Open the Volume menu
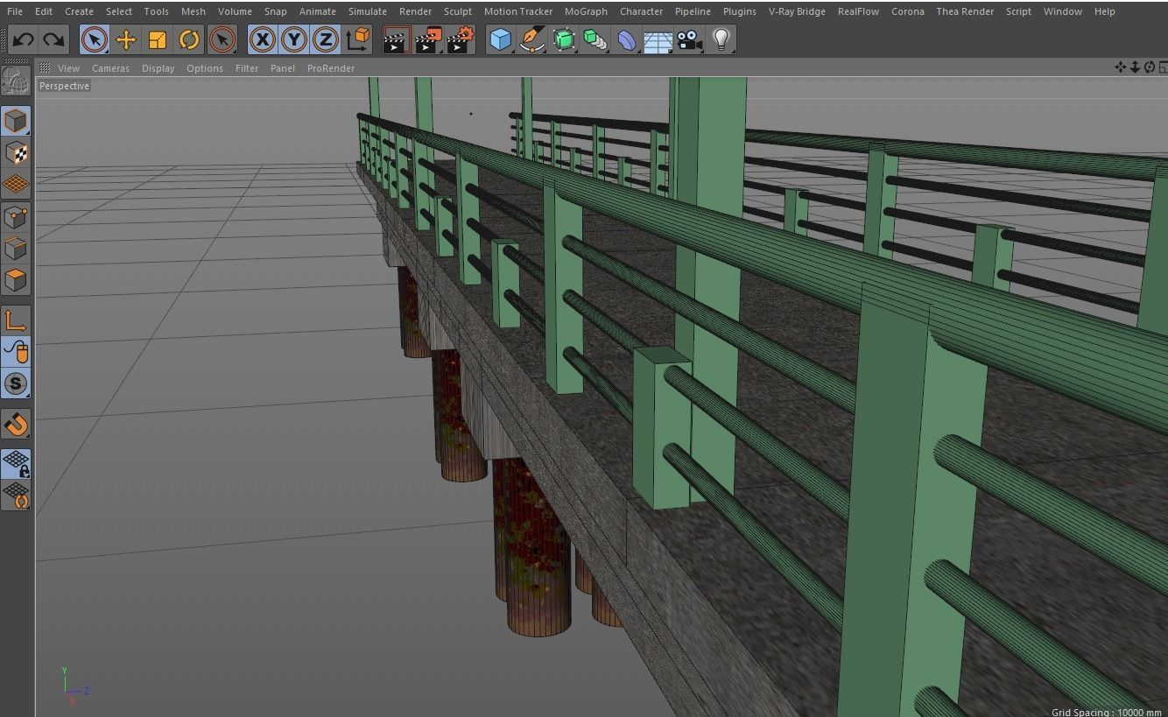Image resolution: width=1168 pixels, height=717 pixels. (235, 11)
